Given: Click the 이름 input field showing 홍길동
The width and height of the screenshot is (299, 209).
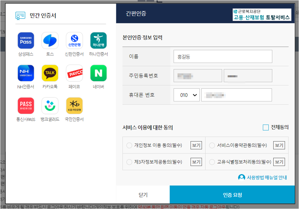Looking at the screenshot, I should (x=222, y=56).
